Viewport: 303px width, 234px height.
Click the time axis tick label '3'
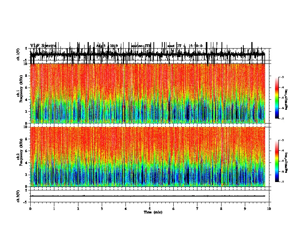point(102,208)
